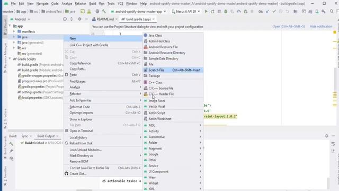The width and height of the screenshot is (339, 191).
Task: Switch to the Build Output tab
Action: pos(46,136)
